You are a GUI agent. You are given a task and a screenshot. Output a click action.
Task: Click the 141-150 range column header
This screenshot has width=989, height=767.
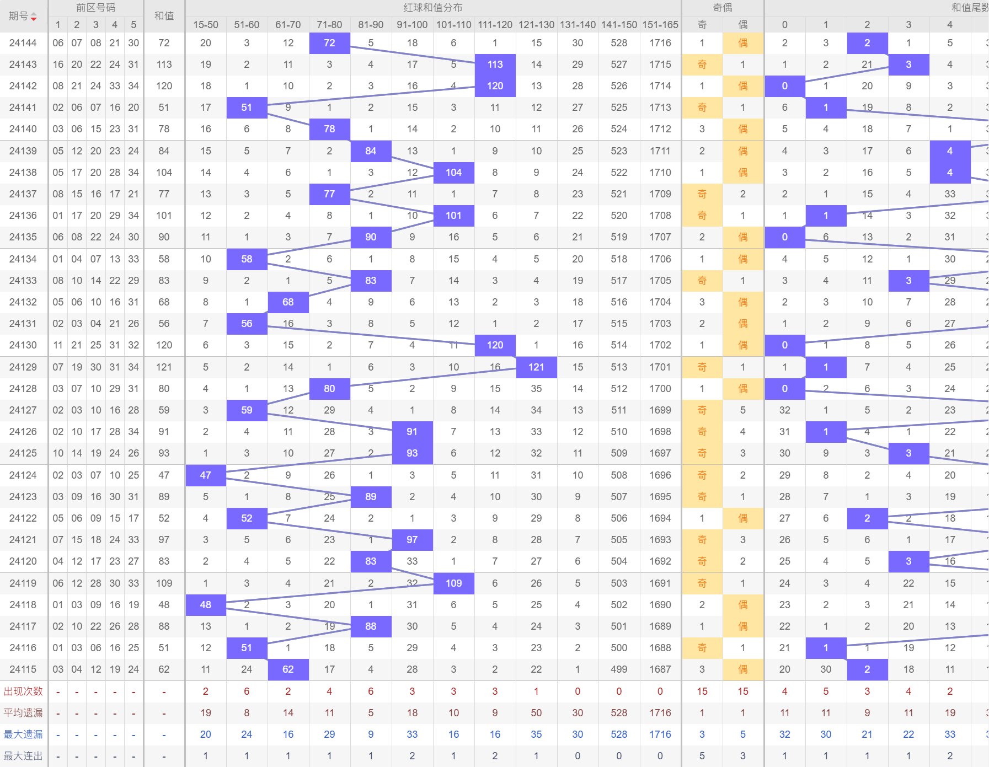(x=619, y=25)
